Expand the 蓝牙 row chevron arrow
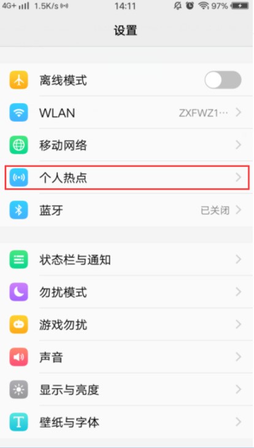 tap(239, 210)
